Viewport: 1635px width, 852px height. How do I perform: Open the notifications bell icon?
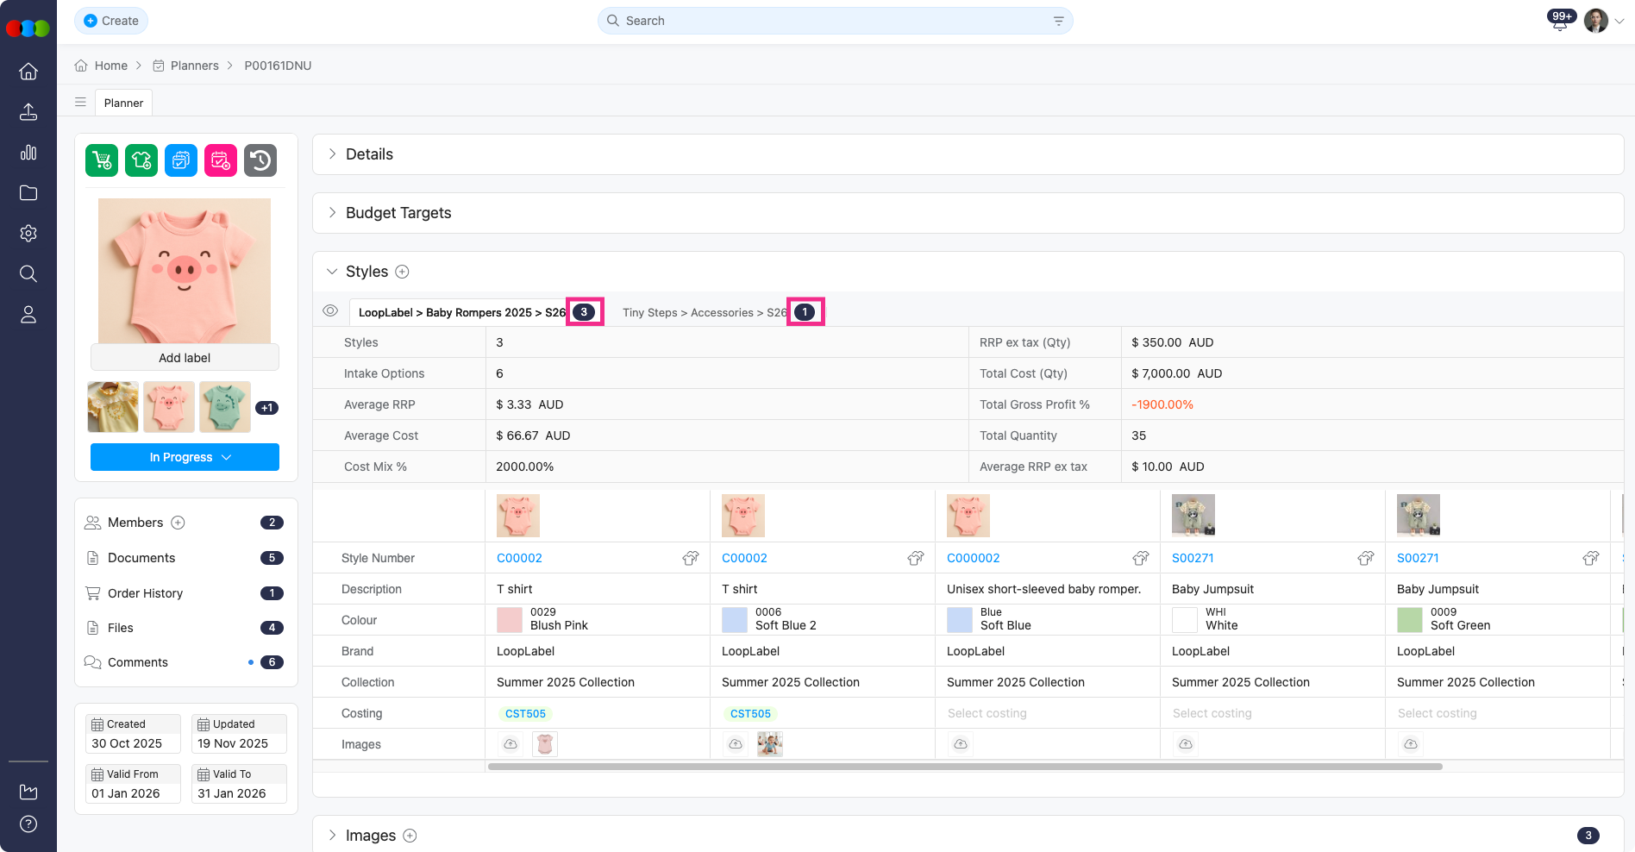(x=1559, y=22)
